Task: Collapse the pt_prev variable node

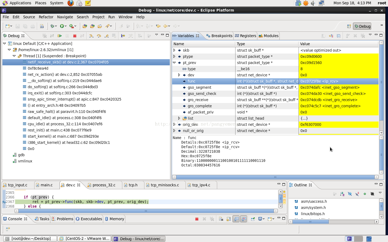Action: [174, 63]
